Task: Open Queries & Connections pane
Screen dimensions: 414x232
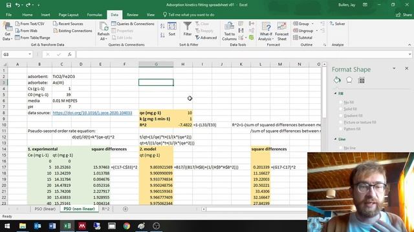Action: [133, 24]
